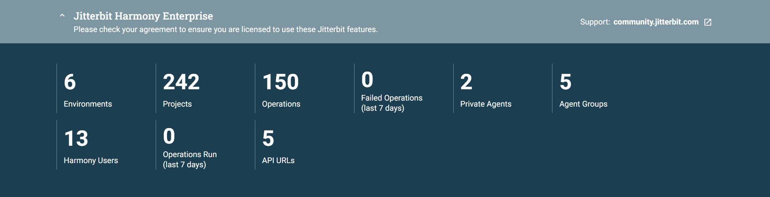Image resolution: width=770 pixels, height=197 pixels.
Task: View the Harmony Users tile label
Action: point(91,160)
